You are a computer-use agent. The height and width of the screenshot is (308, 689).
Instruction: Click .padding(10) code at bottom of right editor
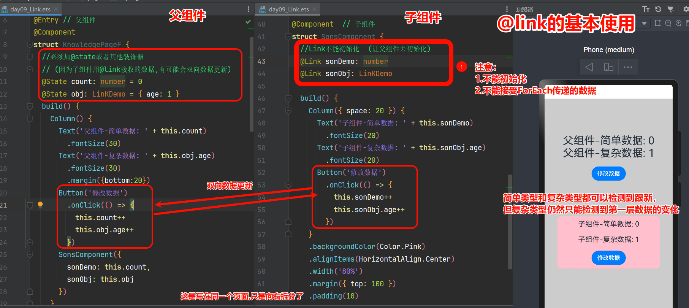334,296
